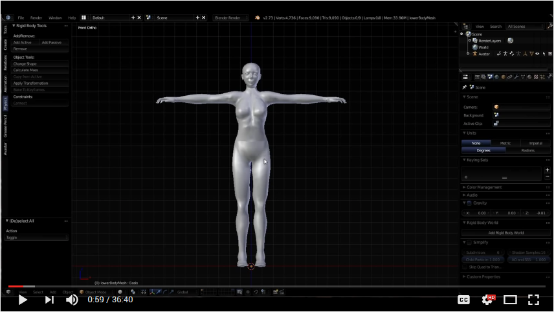Switch to the Grease Pencil sidebar tab

(x=5, y=126)
